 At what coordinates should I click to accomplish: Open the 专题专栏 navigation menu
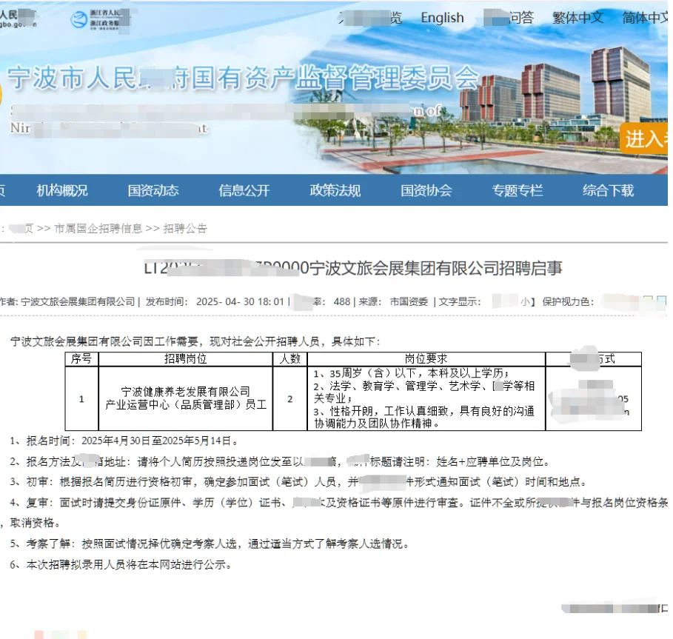click(519, 190)
